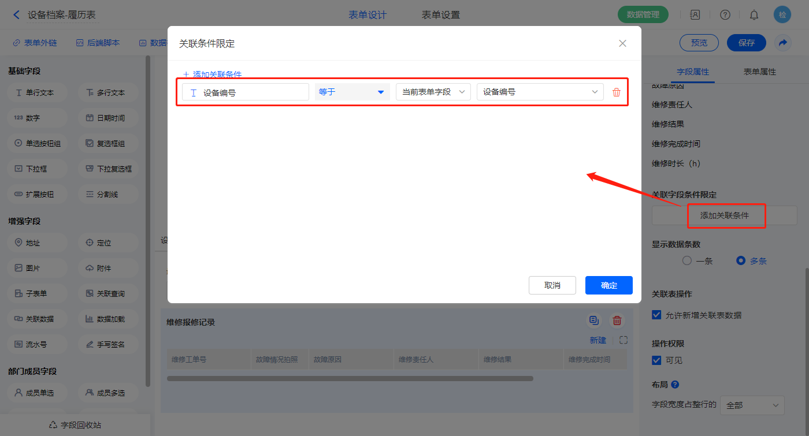Image resolution: width=809 pixels, height=436 pixels.
Task: Delete the 设备编号 association condition row
Action: pos(616,92)
